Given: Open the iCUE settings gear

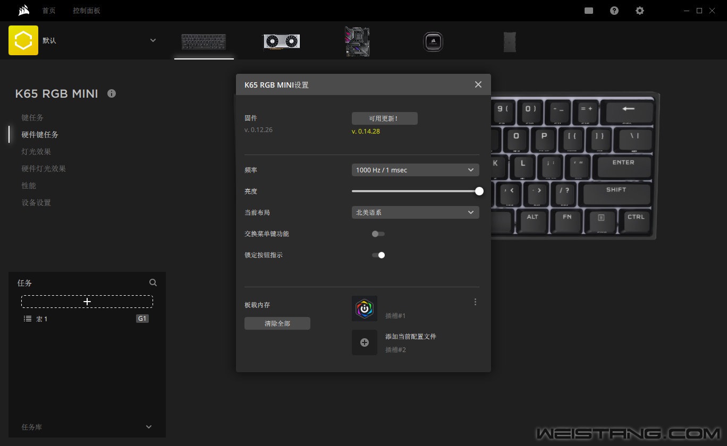Looking at the screenshot, I should click(640, 11).
